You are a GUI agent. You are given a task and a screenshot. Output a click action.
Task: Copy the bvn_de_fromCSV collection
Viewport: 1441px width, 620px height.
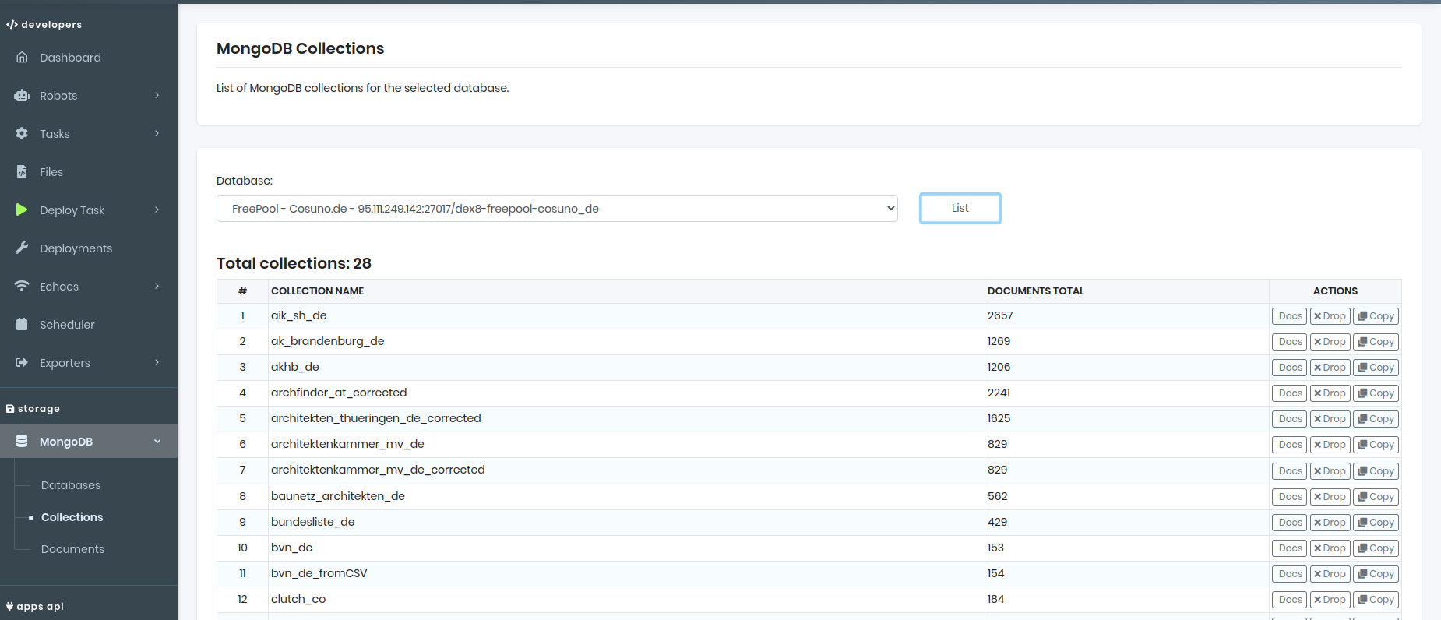tap(1376, 574)
